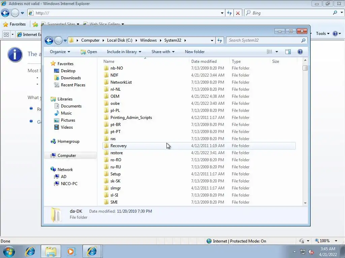Screen dimensions: 345x258
Task: Click the Open toolbar button
Action: tap(89, 52)
